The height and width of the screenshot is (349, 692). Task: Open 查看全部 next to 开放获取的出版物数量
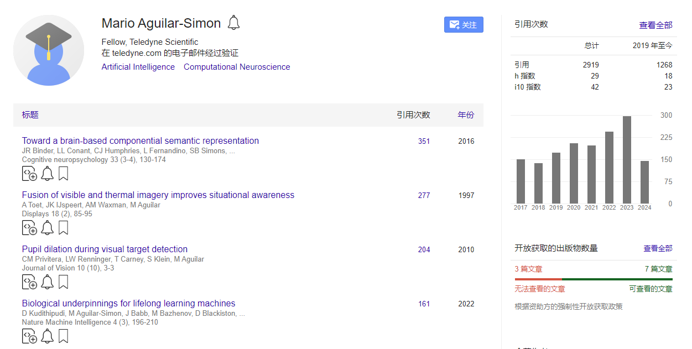click(x=658, y=248)
